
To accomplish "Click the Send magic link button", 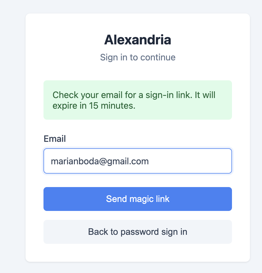I will click(137, 199).
